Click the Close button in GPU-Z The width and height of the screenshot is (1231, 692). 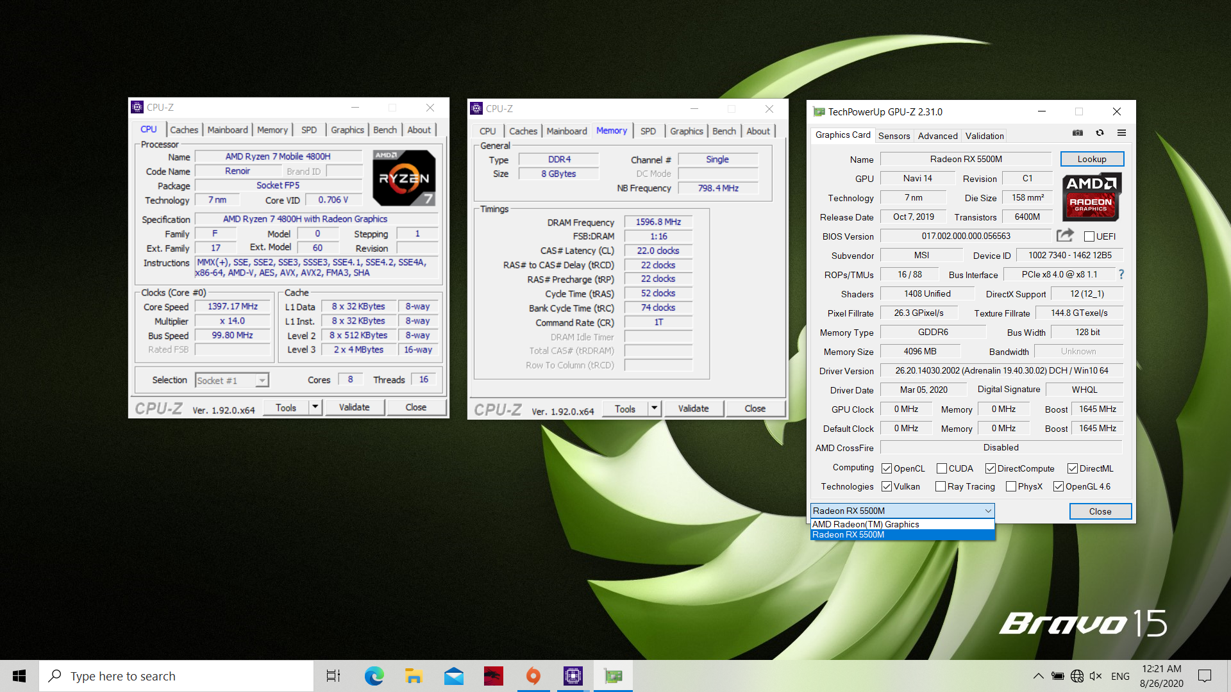coord(1100,511)
